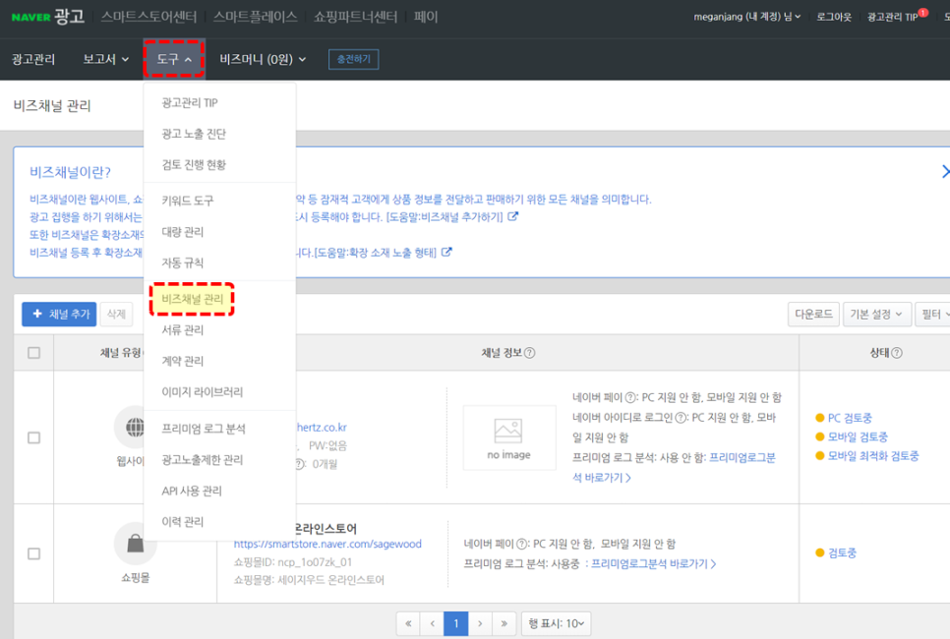The height and width of the screenshot is (639, 950).
Task: Toggle the select-all checkbox in table header
Action: 33,353
